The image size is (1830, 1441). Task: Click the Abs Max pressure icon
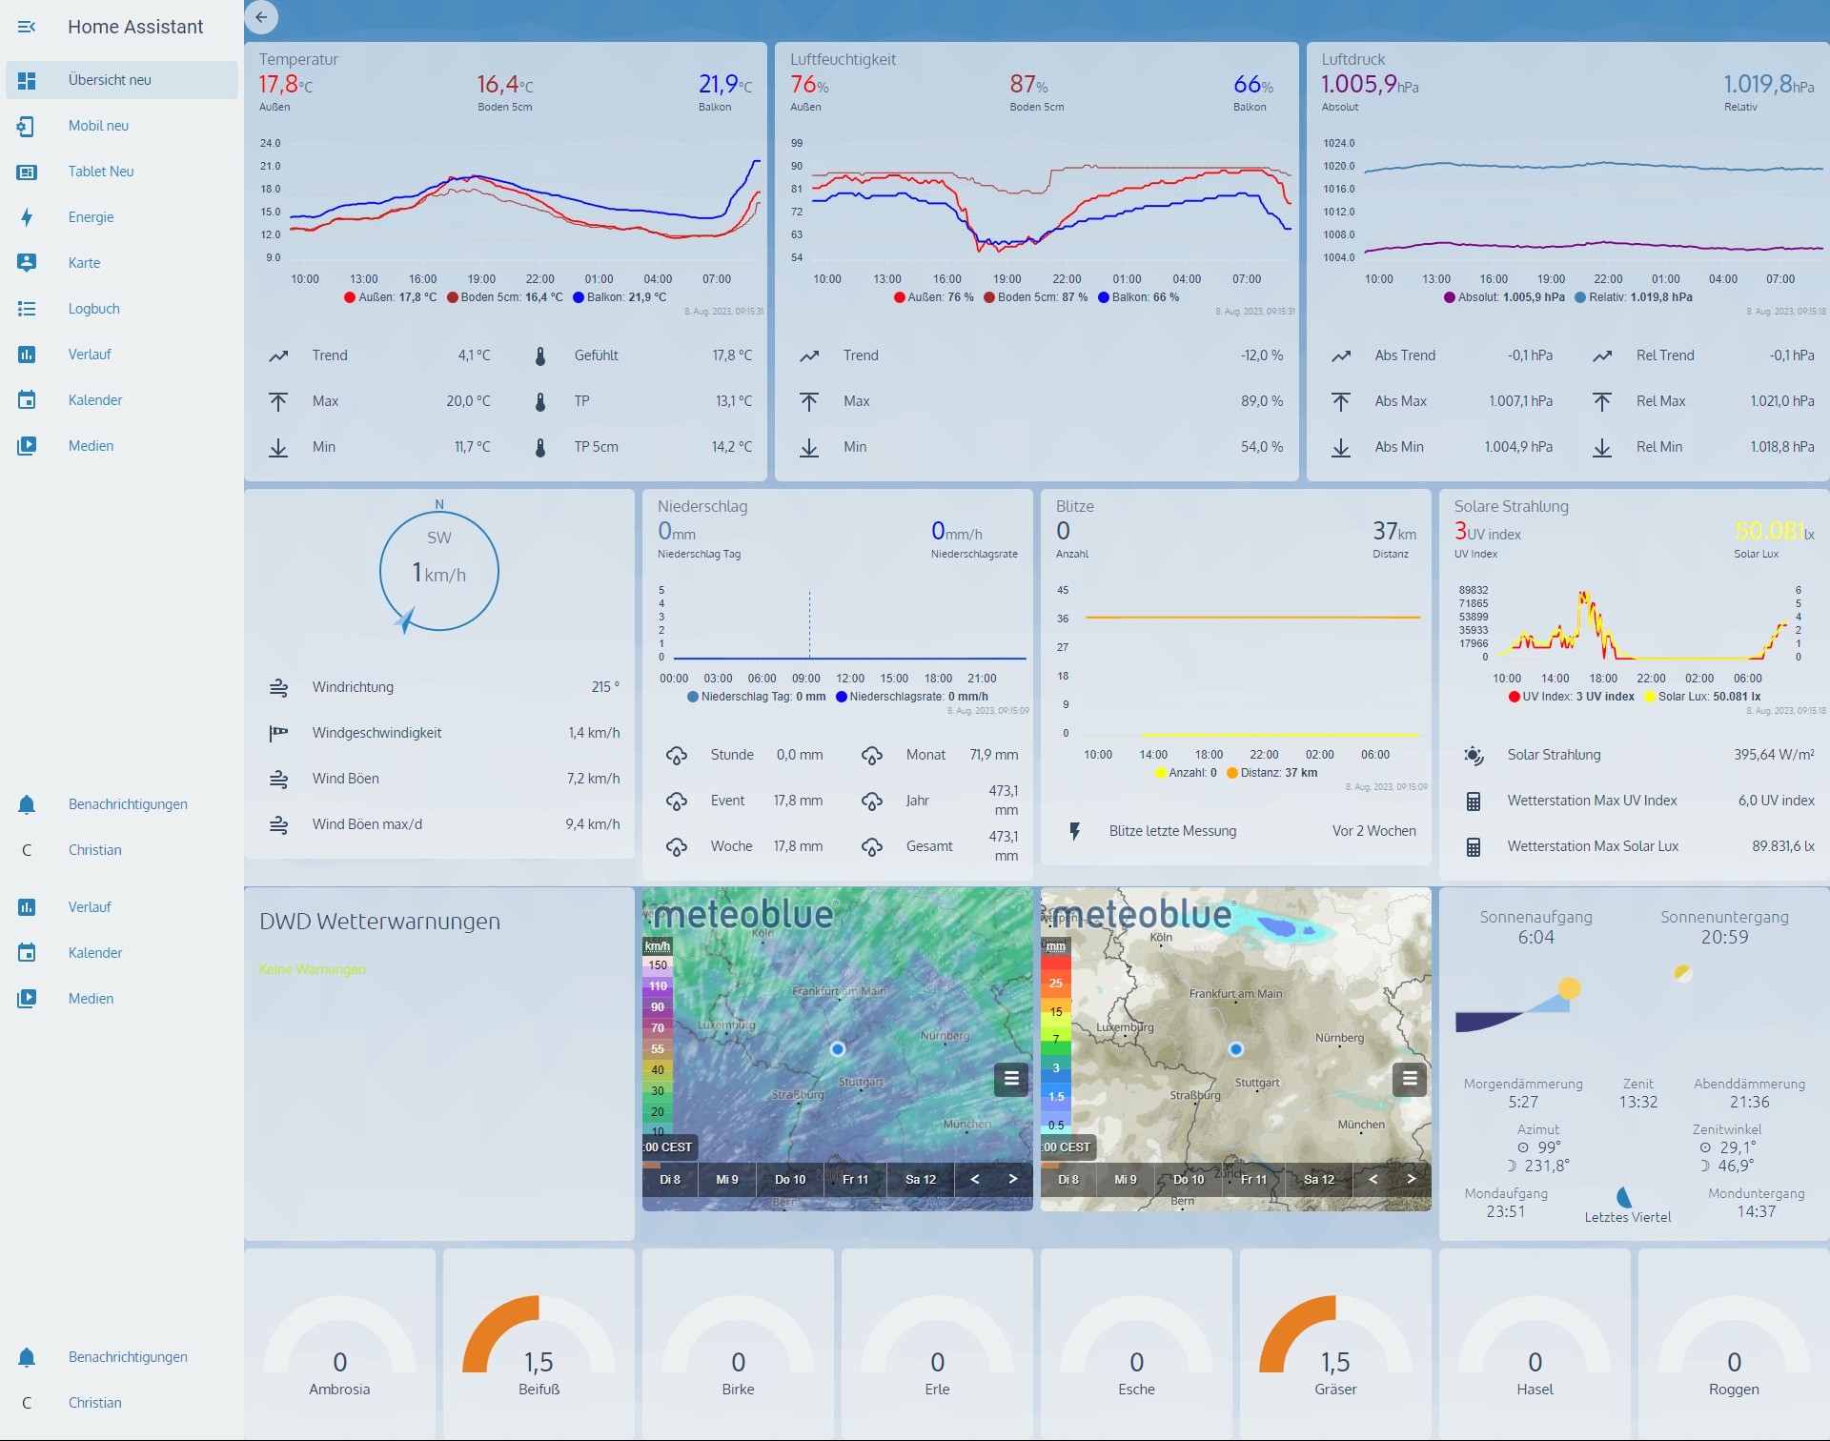[1341, 401]
